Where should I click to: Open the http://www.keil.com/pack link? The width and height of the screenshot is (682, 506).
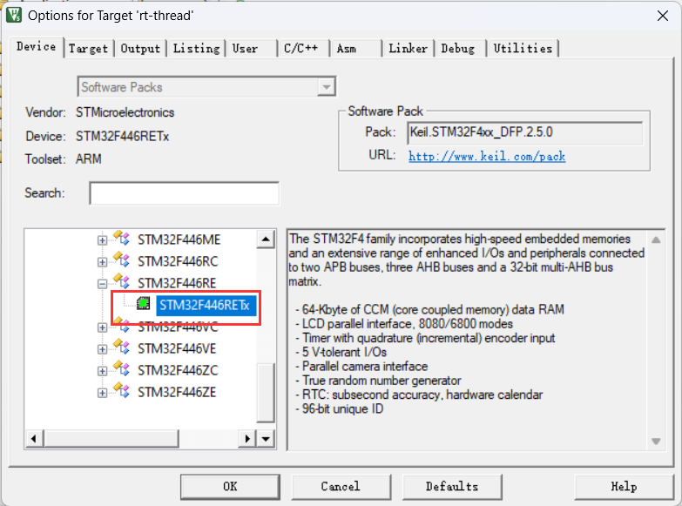pyautogui.click(x=487, y=156)
